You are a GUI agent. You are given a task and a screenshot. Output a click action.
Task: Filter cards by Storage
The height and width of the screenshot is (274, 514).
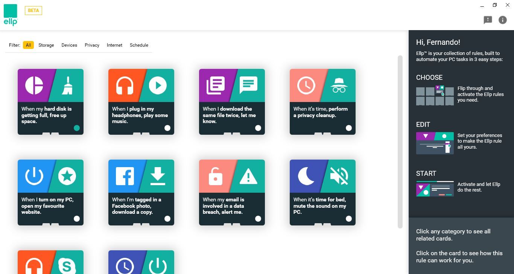[x=46, y=45]
